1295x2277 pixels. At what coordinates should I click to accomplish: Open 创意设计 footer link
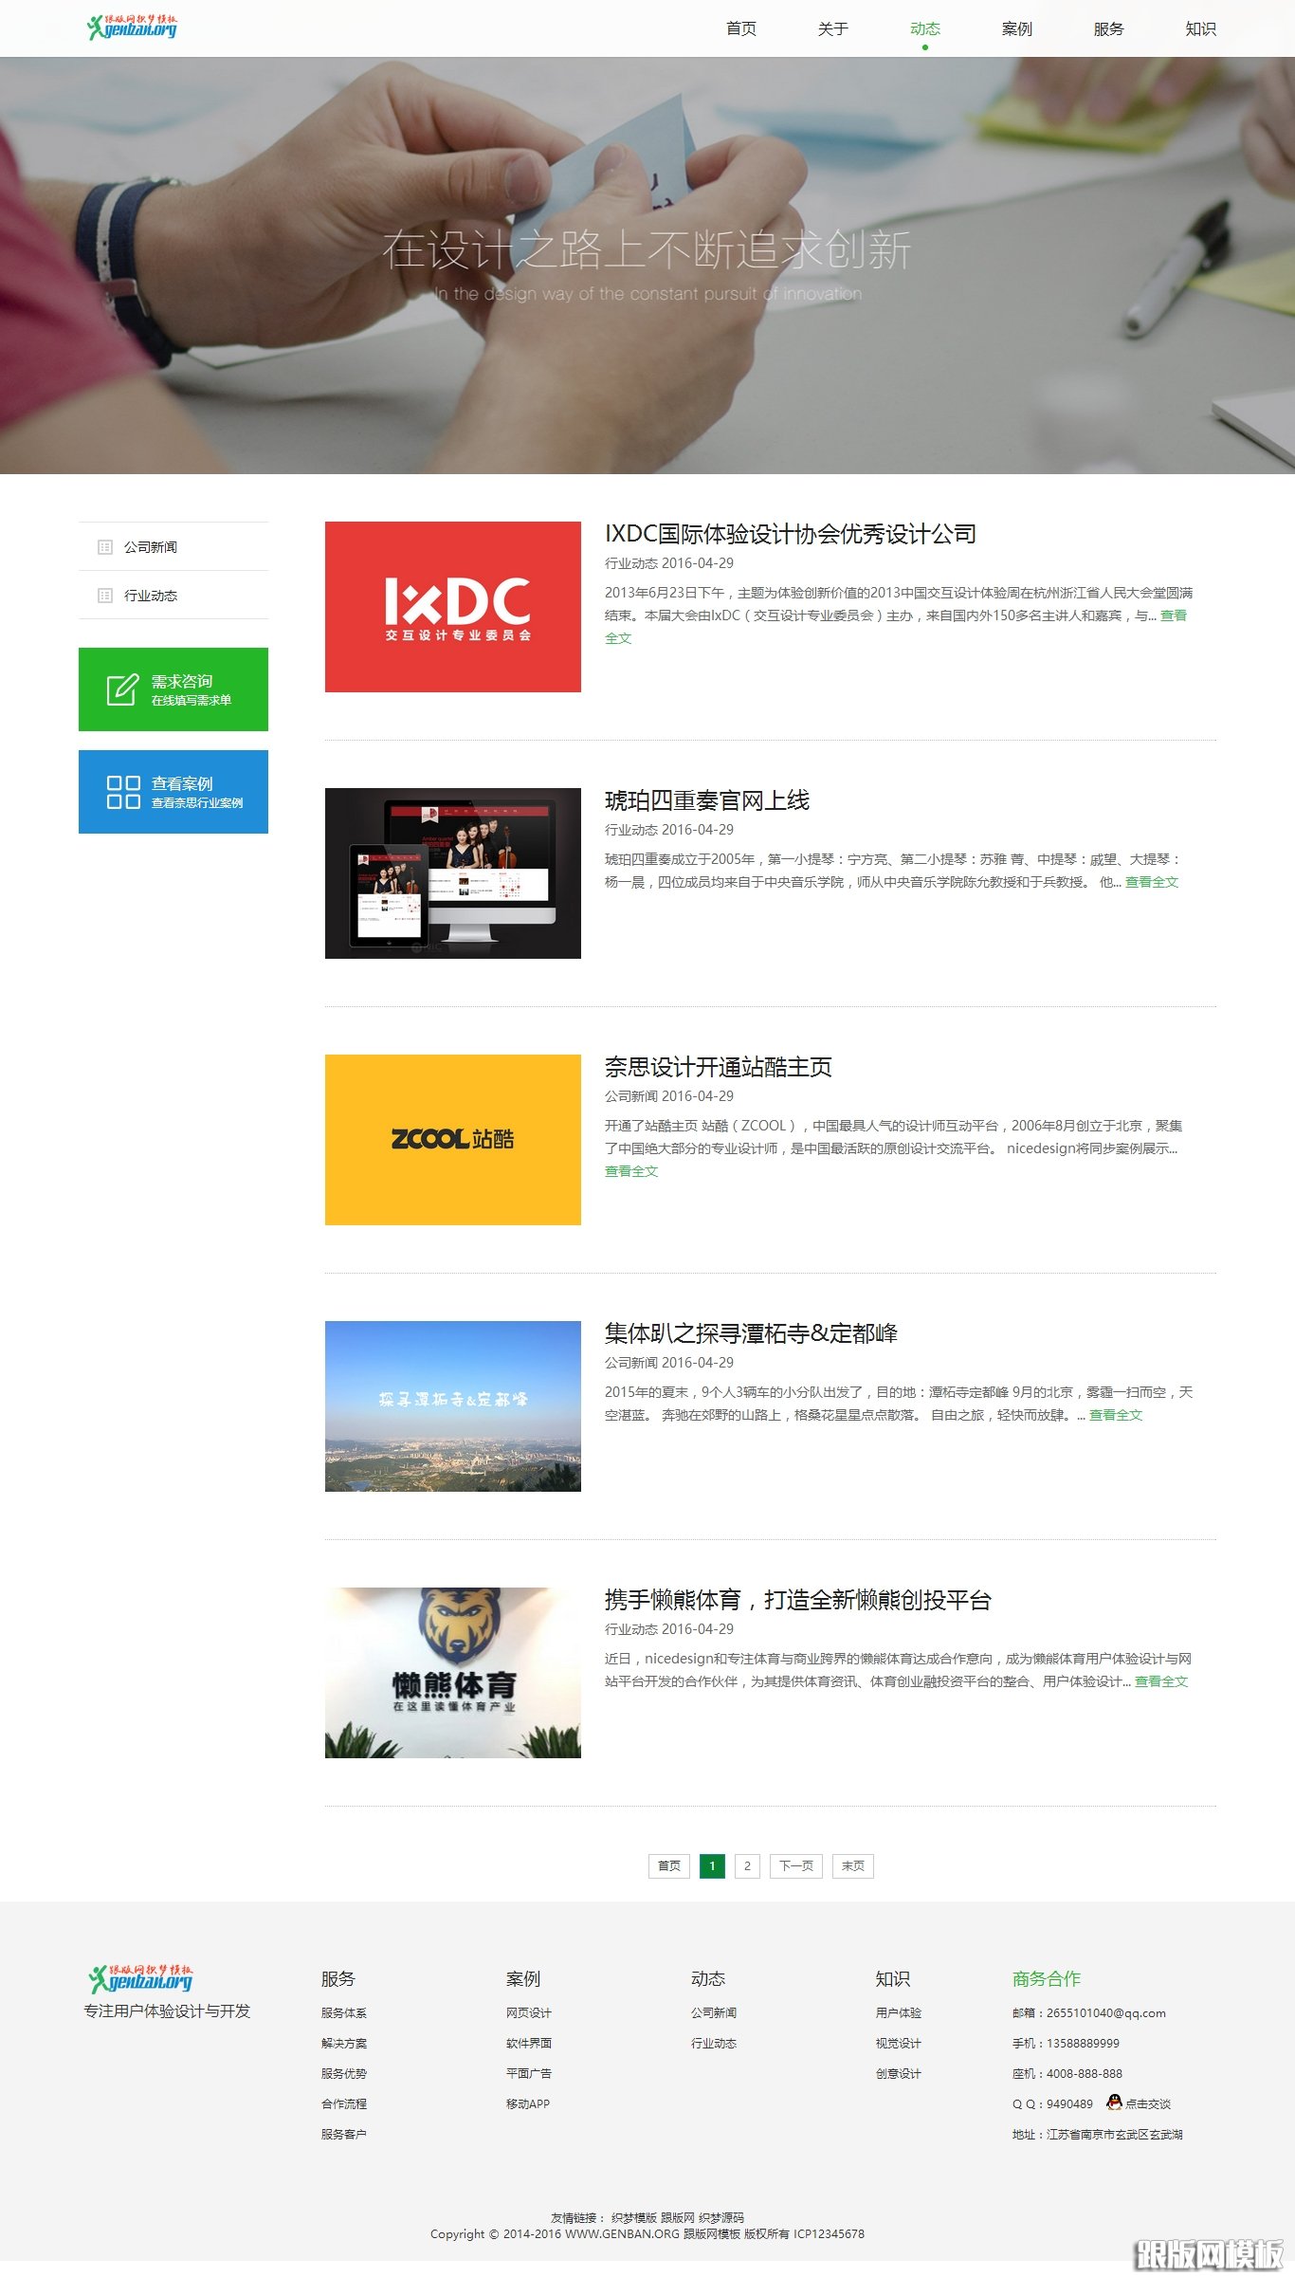click(x=899, y=2073)
